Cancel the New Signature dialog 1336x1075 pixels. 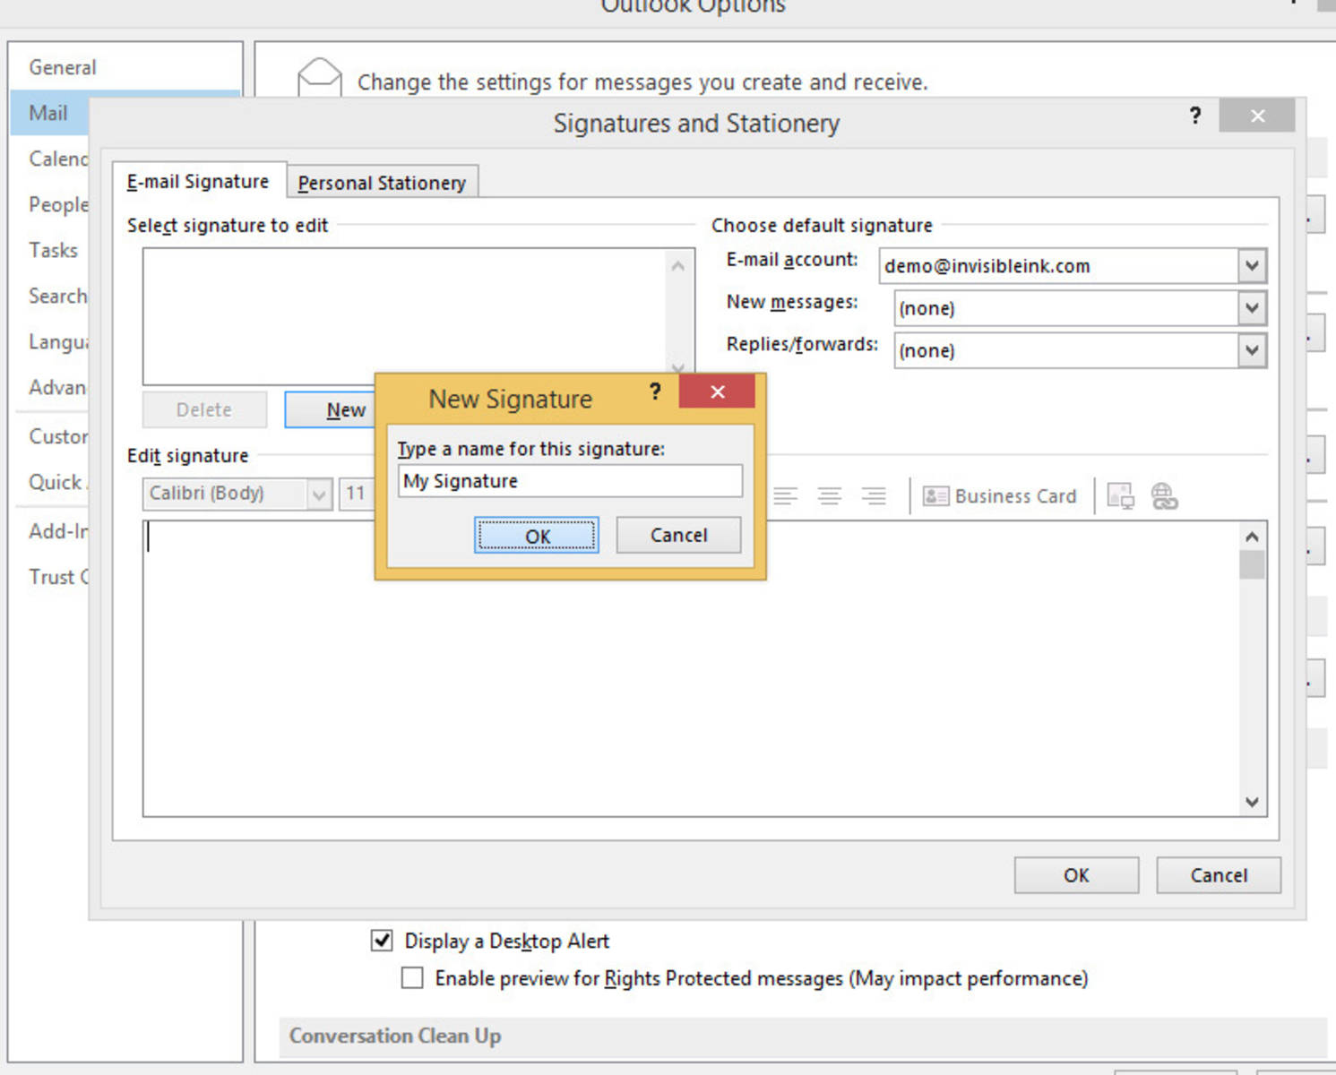click(x=678, y=535)
